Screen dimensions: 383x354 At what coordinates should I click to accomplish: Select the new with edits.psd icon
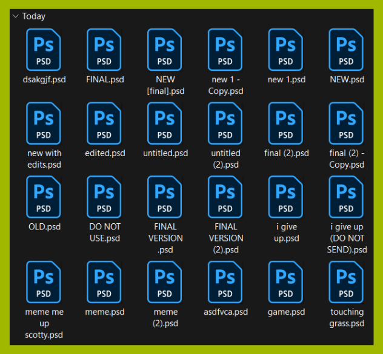tap(44, 123)
